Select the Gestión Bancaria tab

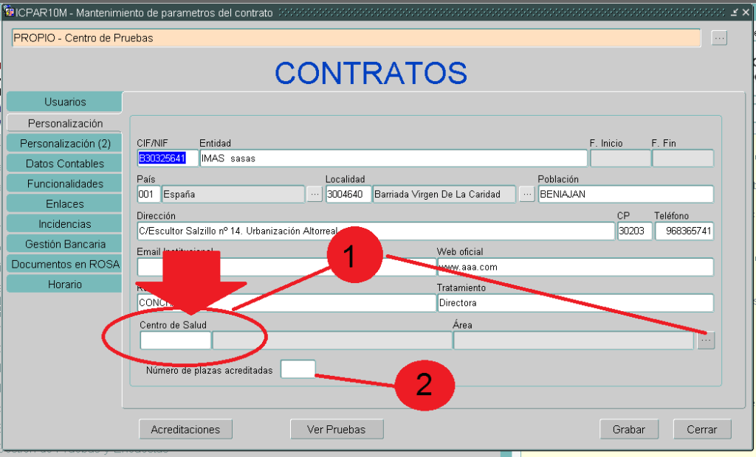pyautogui.click(x=64, y=244)
